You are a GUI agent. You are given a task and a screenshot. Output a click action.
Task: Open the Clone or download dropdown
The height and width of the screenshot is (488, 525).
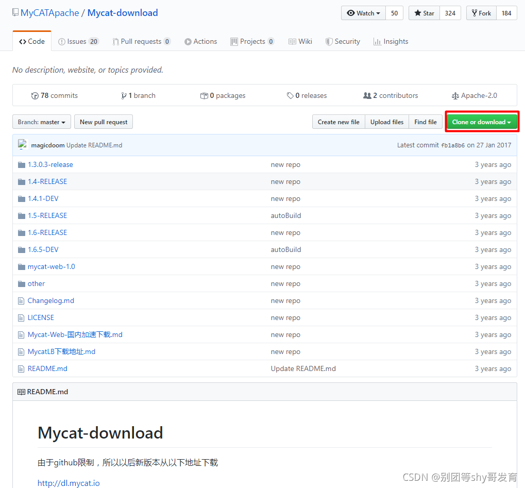click(481, 122)
